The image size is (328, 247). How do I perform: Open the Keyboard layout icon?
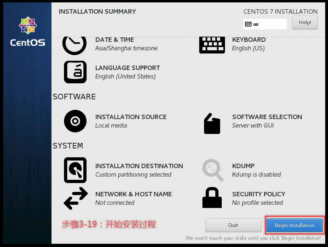(x=212, y=45)
